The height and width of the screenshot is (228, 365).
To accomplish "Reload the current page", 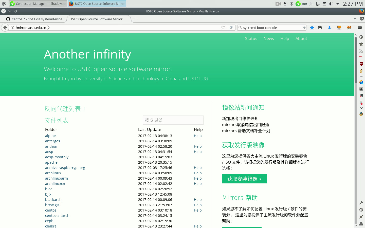I will pos(231,28).
